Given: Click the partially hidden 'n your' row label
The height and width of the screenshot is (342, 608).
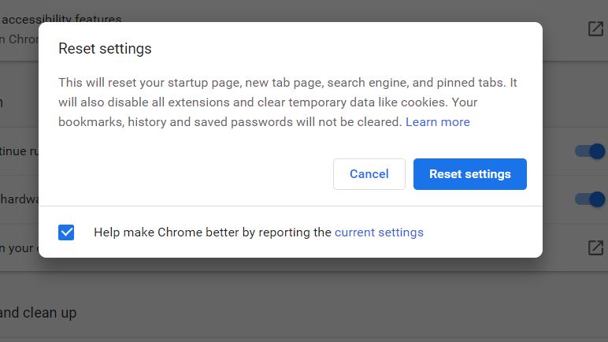Looking at the screenshot, I should [19, 247].
